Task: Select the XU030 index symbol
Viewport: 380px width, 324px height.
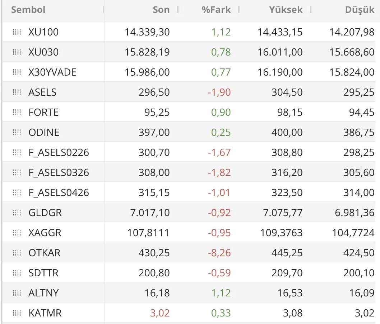Action: coord(43,52)
